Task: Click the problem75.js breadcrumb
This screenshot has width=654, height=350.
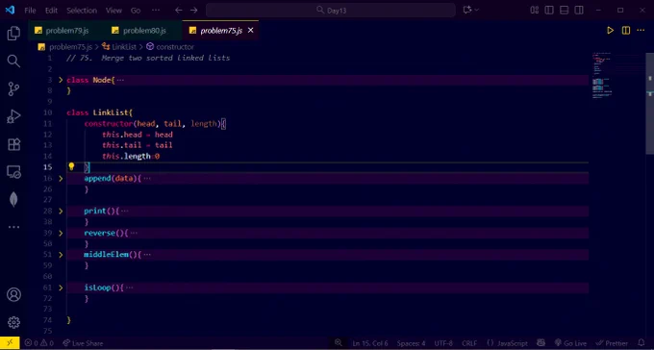Action: click(x=65, y=47)
